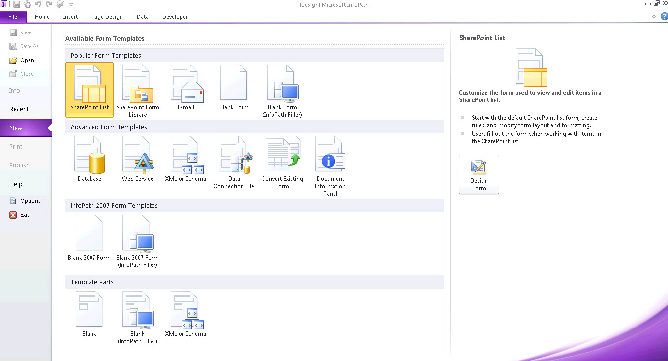Switch to the Page Design tab
668x361 pixels.
(x=107, y=16)
